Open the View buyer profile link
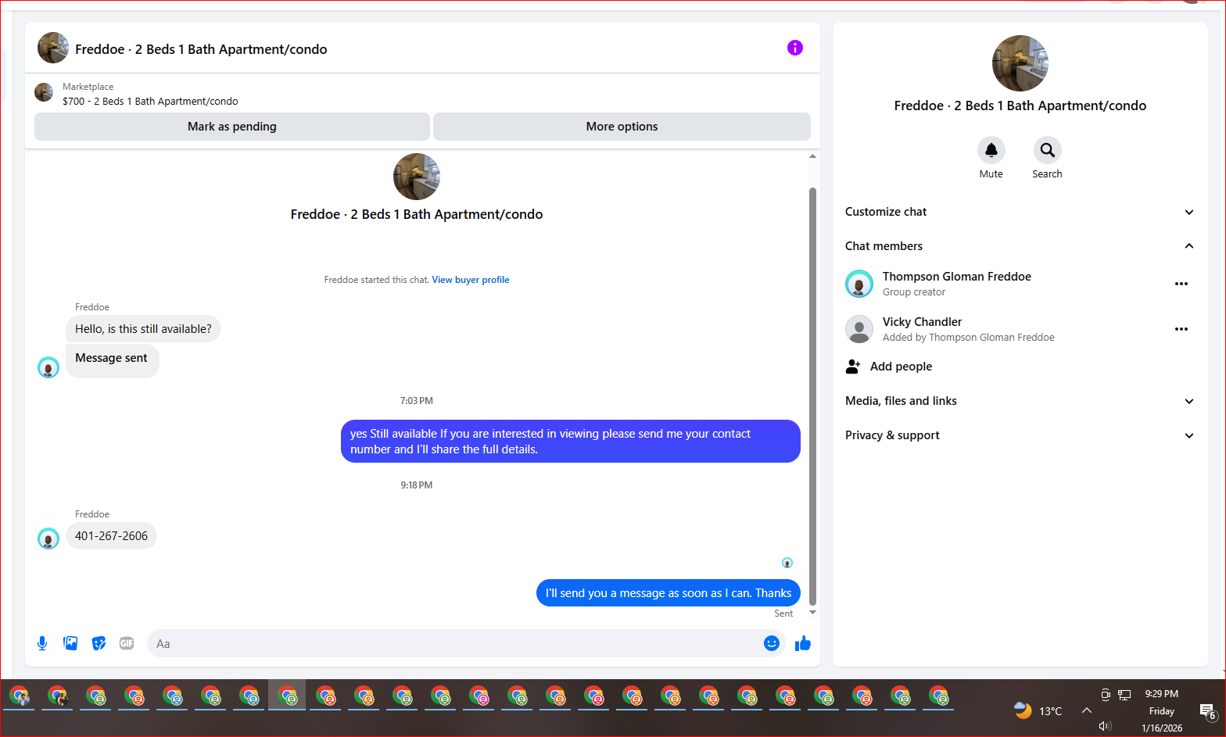 coord(471,280)
